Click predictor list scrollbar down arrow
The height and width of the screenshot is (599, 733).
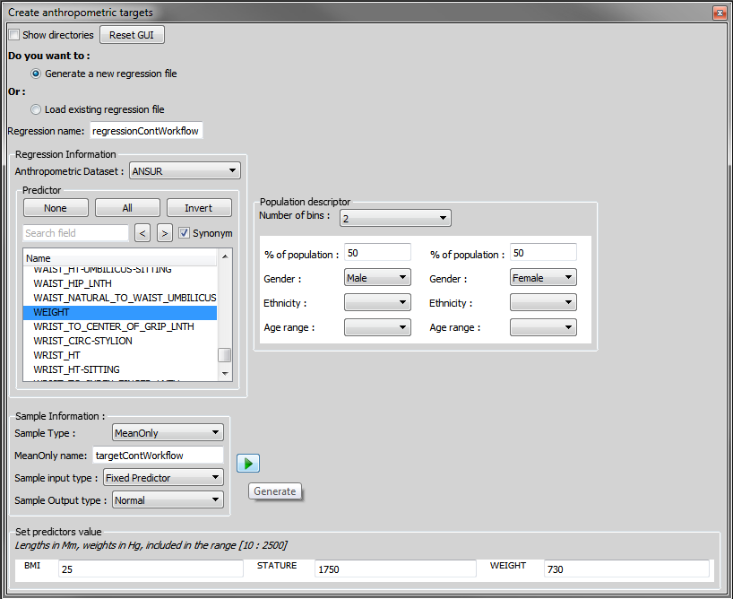coord(225,373)
